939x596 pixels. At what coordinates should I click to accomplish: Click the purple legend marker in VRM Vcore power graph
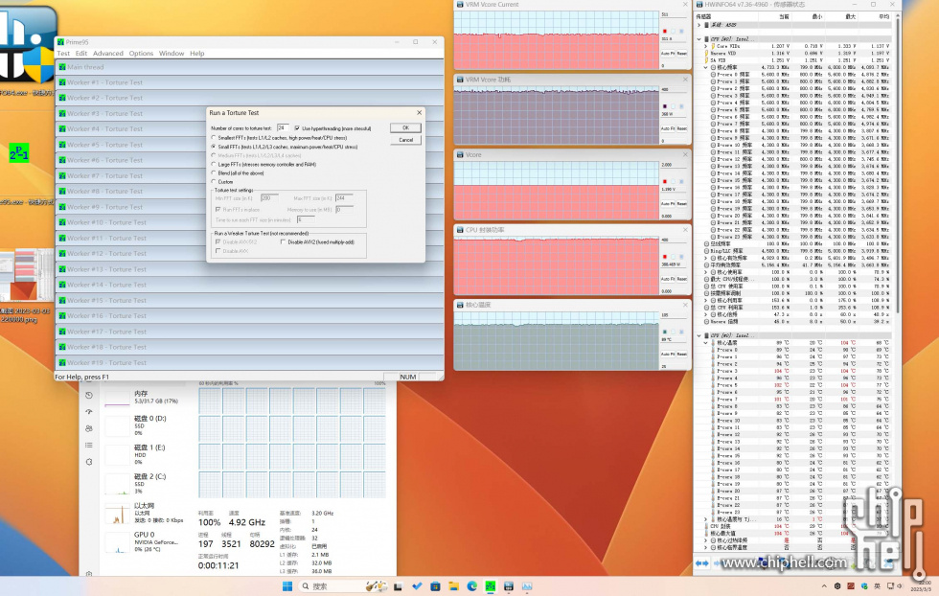[x=665, y=106]
